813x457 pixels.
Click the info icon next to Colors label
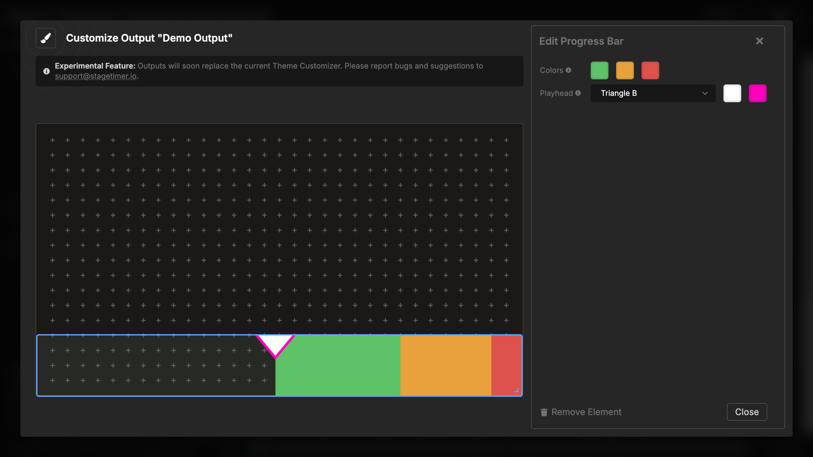pos(568,70)
